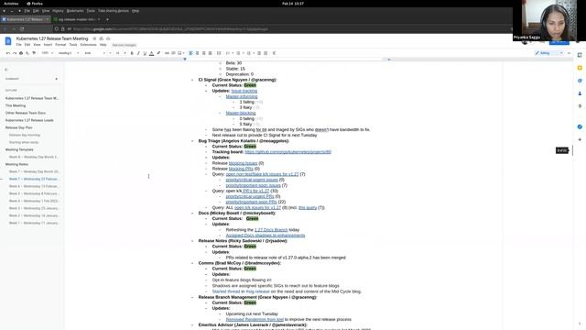Image resolution: width=586 pixels, height=330 pixels.
Task: Jump to Other Release Team Docs in outline
Action: [x=26, y=113]
